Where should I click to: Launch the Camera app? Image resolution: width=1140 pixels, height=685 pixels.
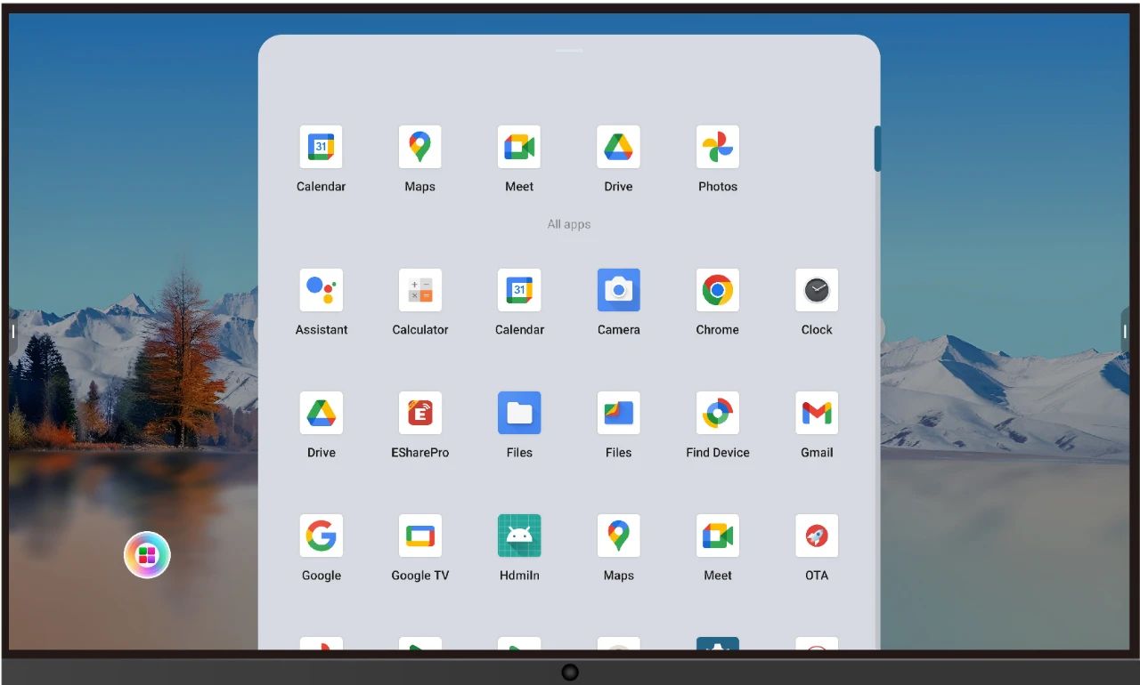(618, 290)
